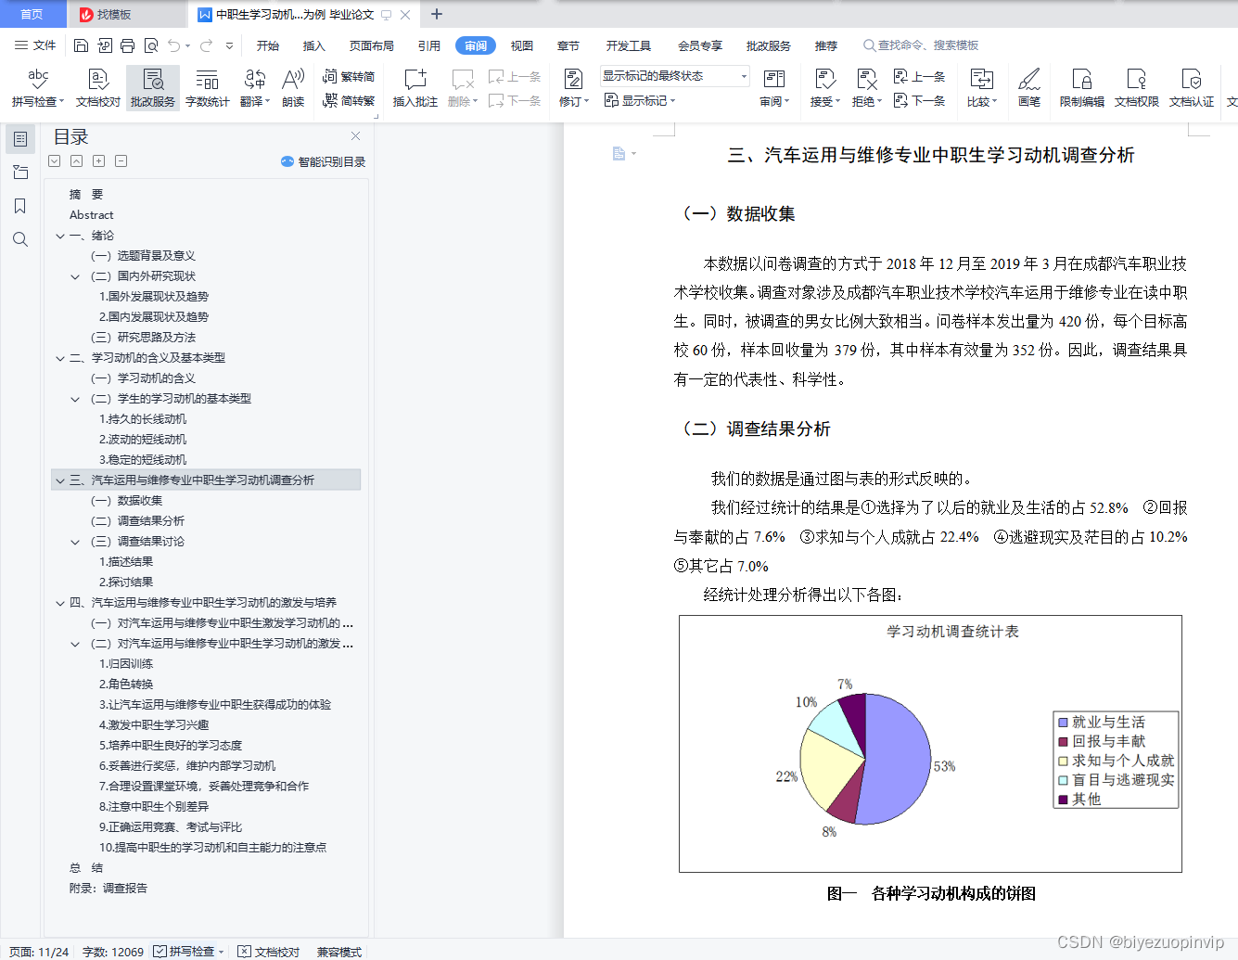This screenshot has width=1238, height=960.
Task: Open 限制编辑 restrict editing
Action: 1082,88
